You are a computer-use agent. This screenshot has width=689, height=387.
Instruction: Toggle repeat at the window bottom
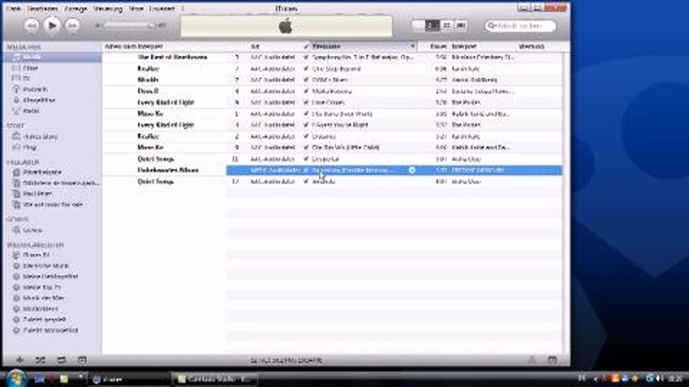61,360
